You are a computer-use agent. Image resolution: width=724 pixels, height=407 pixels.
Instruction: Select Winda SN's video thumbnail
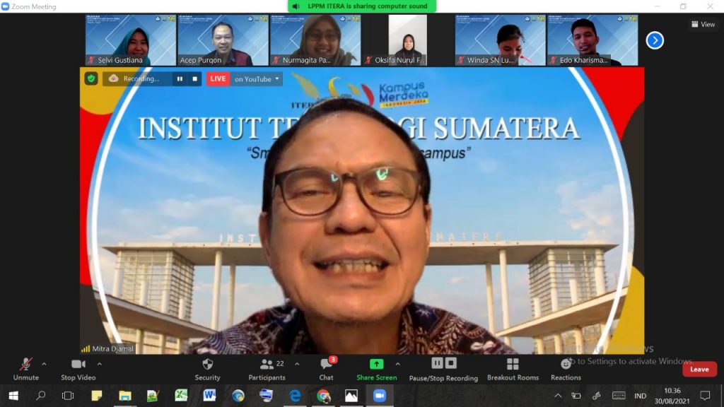point(500,40)
